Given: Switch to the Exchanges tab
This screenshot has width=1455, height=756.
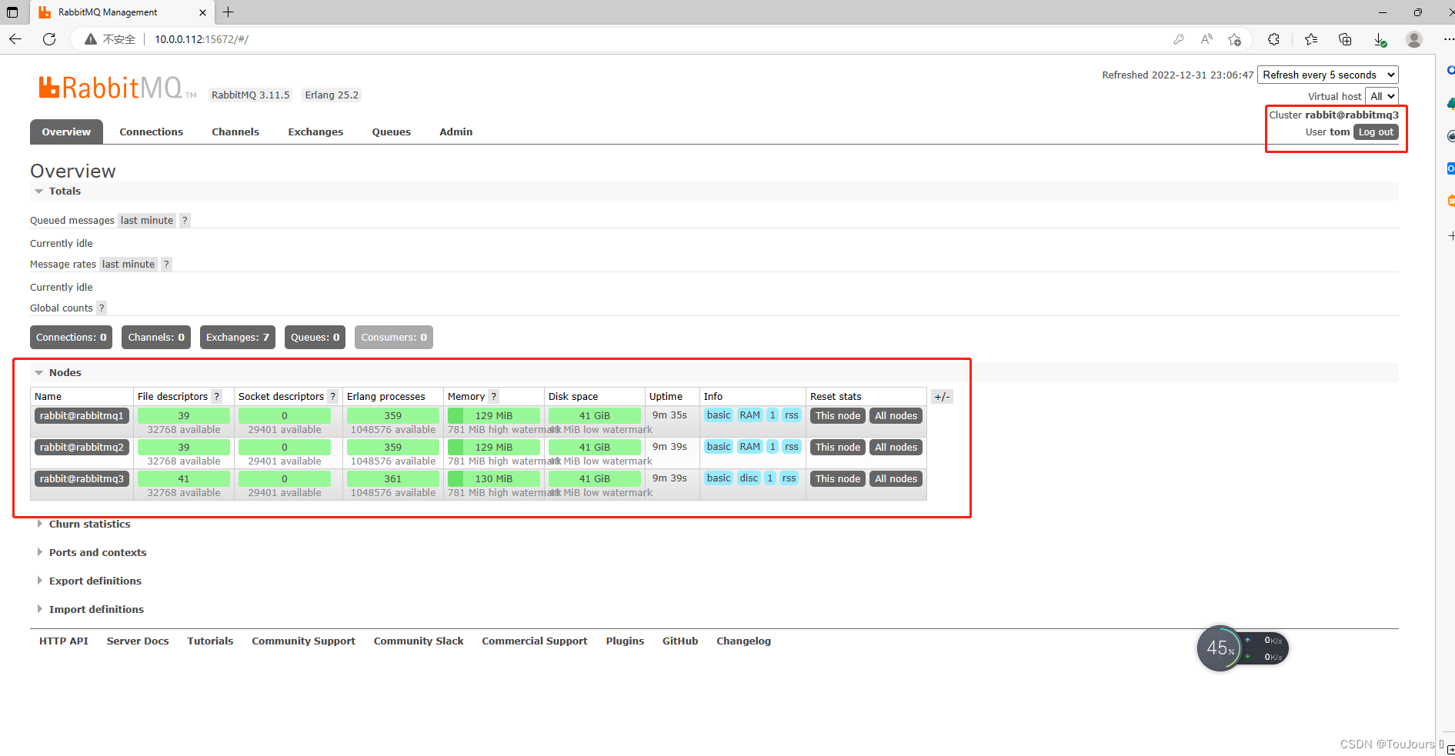Looking at the screenshot, I should [315, 132].
